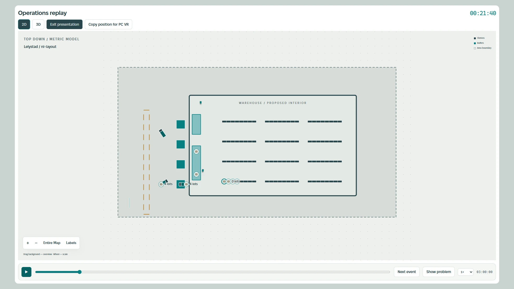Image resolution: width=514 pixels, height=289 pixels.
Task: Click the forklift near the WAREHOUSE title
Action: pyautogui.click(x=201, y=103)
